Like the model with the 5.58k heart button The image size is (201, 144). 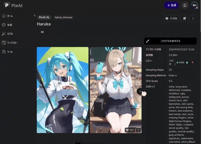[171, 18]
